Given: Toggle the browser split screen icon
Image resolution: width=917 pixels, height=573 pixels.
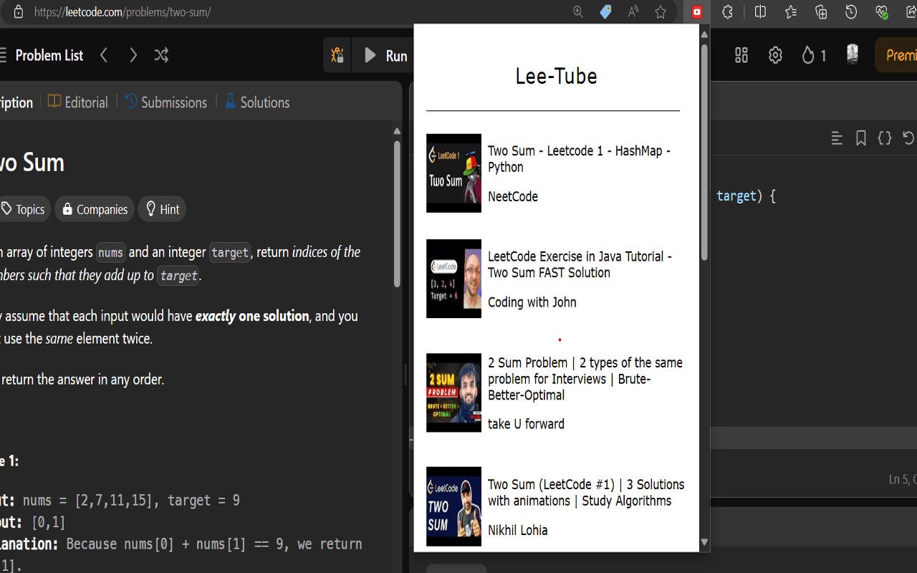Looking at the screenshot, I should tap(760, 12).
